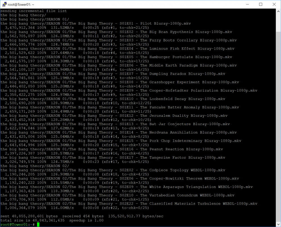Click the S01E08 Grasshopper Experiment line
Image resolution: width=281 pixels, height=227 pixels.
119,82
